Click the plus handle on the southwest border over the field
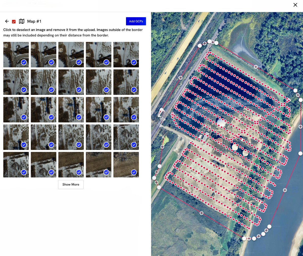 tap(201, 213)
